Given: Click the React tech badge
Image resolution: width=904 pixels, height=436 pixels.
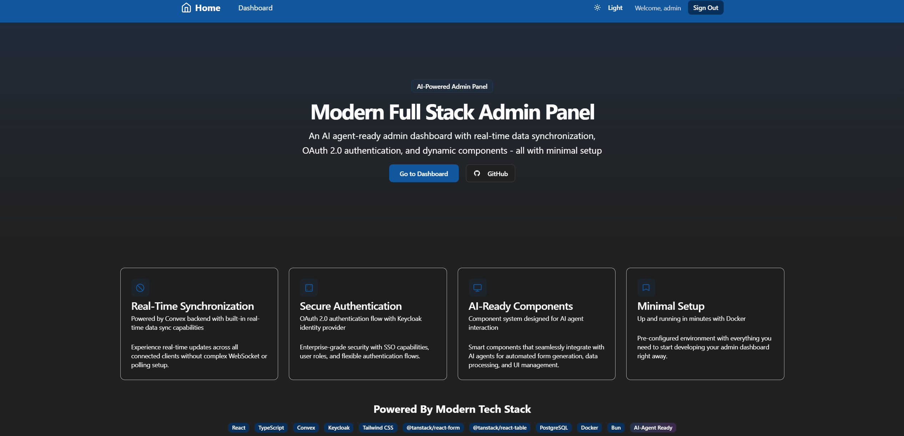Looking at the screenshot, I should click(238, 427).
